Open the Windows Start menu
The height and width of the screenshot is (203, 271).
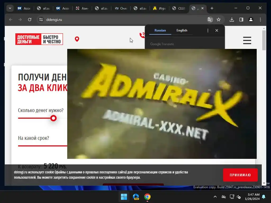(124, 197)
